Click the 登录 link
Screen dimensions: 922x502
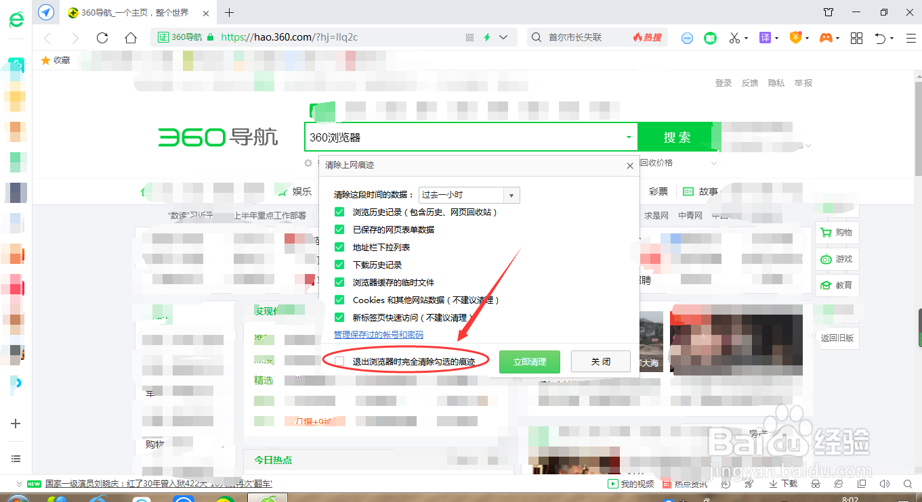pos(724,83)
